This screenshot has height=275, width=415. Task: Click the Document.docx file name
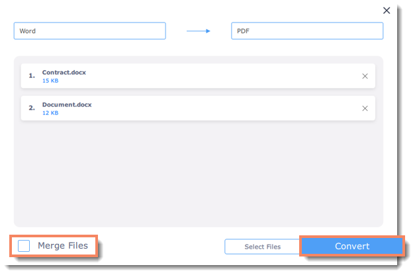pos(67,104)
